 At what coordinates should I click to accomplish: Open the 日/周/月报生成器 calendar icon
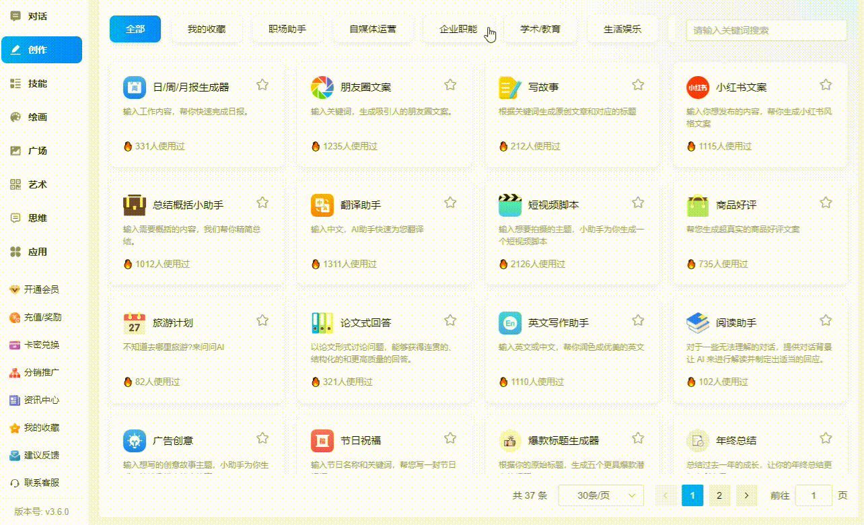[135, 87]
